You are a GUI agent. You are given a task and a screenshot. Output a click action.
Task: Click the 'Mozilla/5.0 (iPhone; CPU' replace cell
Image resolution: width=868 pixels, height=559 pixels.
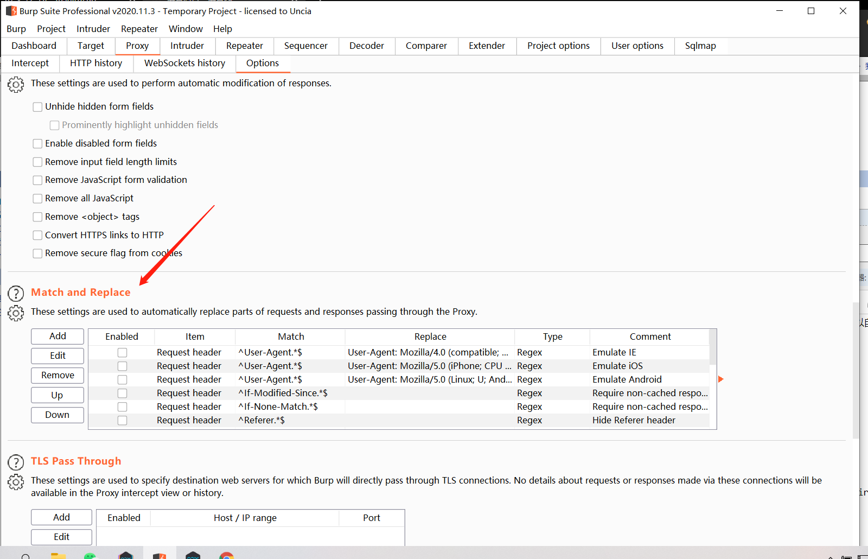pyautogui.click(x=430, y=366)
